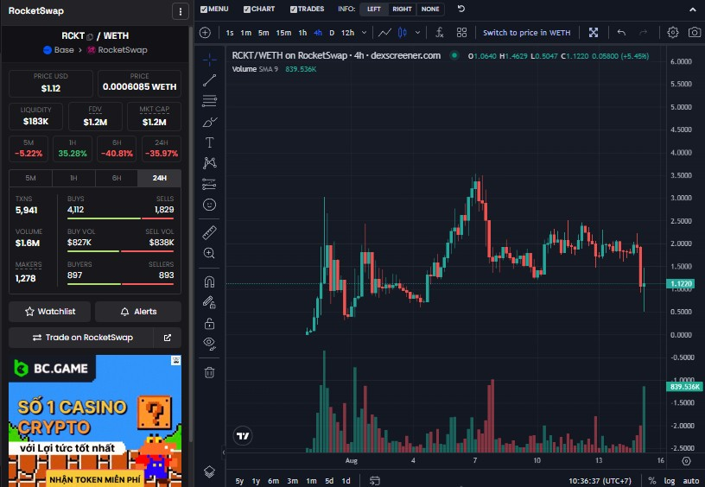
Task: Lock all drawing tools
Action: point(210,324)
